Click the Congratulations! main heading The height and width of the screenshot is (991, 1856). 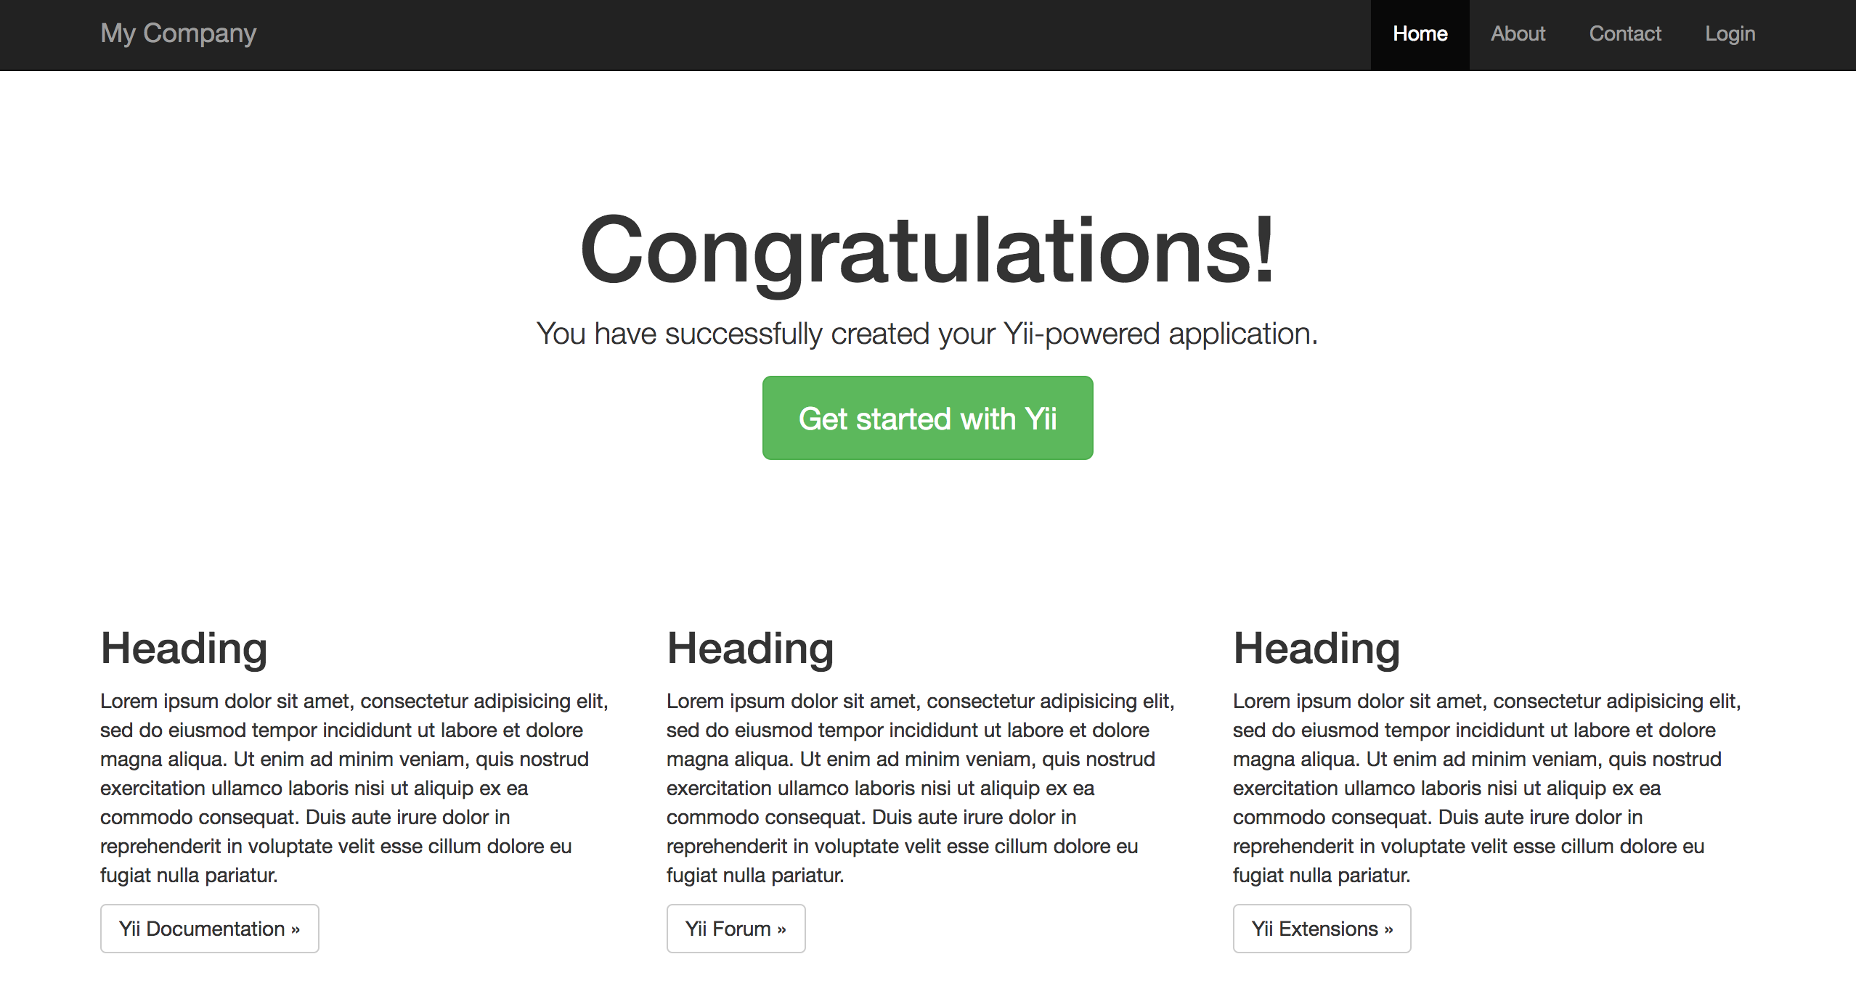pyautogui.click(x=927, y=250)
